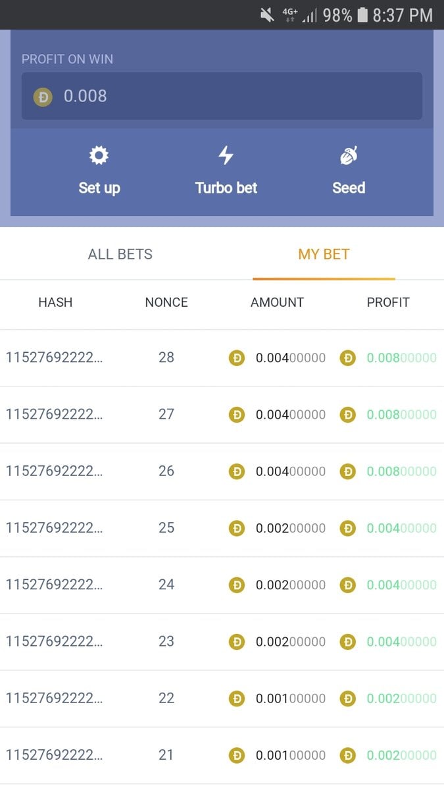The width and height of the screenshot is (444, 790).
Task: Select the MY BET tab
Action: 324,254
